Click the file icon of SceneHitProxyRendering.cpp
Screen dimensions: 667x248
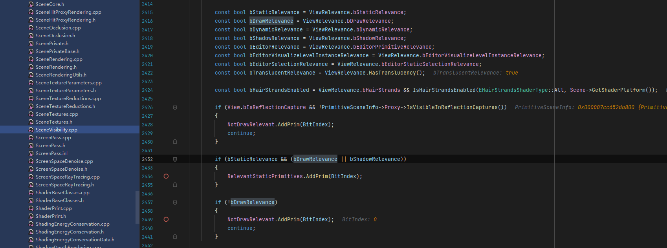tap(31, 12)
